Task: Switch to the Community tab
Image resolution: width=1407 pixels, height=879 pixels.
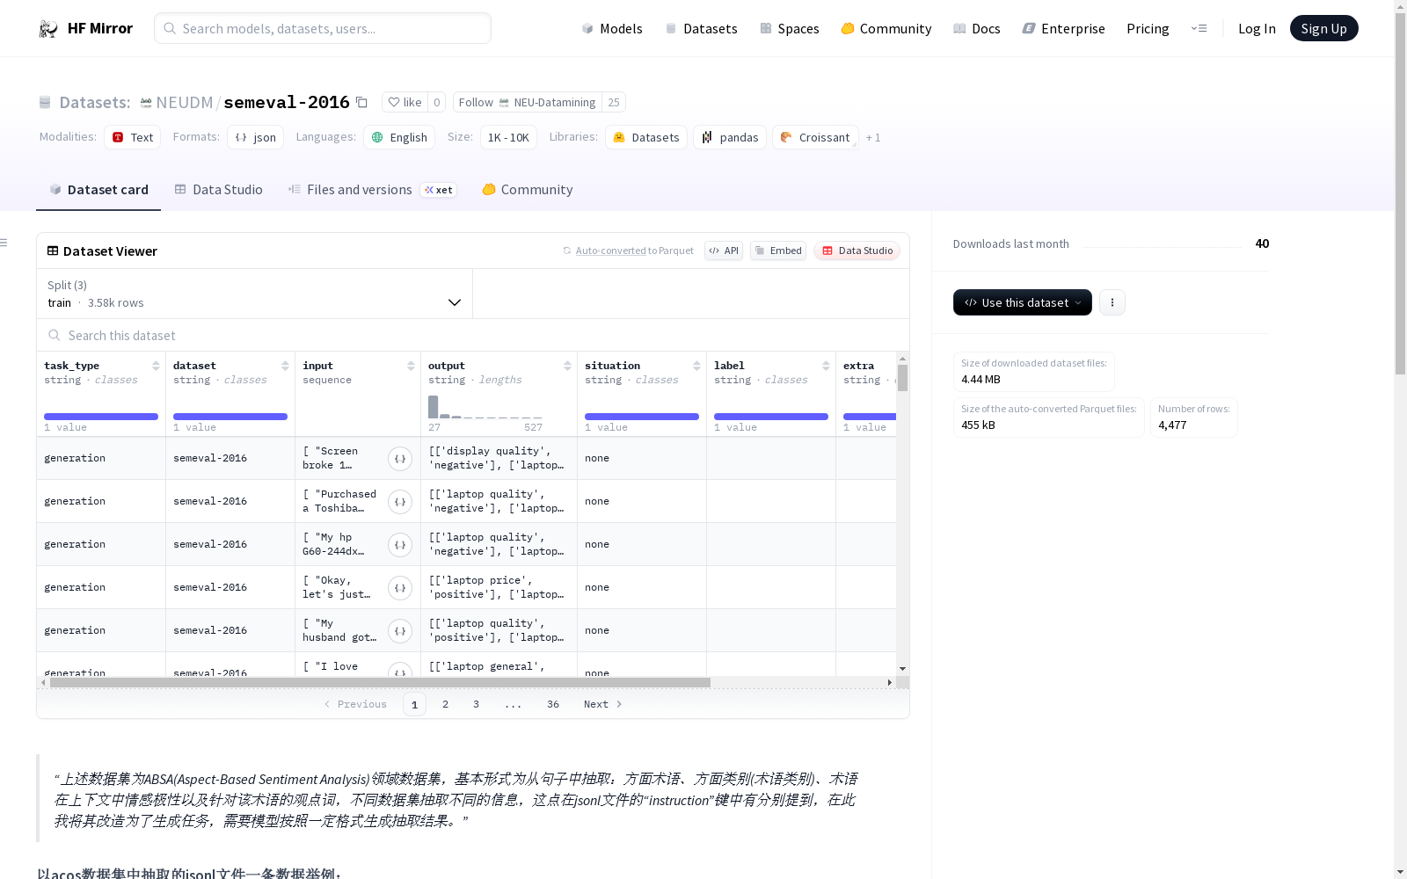Action: tap(528, 190)
